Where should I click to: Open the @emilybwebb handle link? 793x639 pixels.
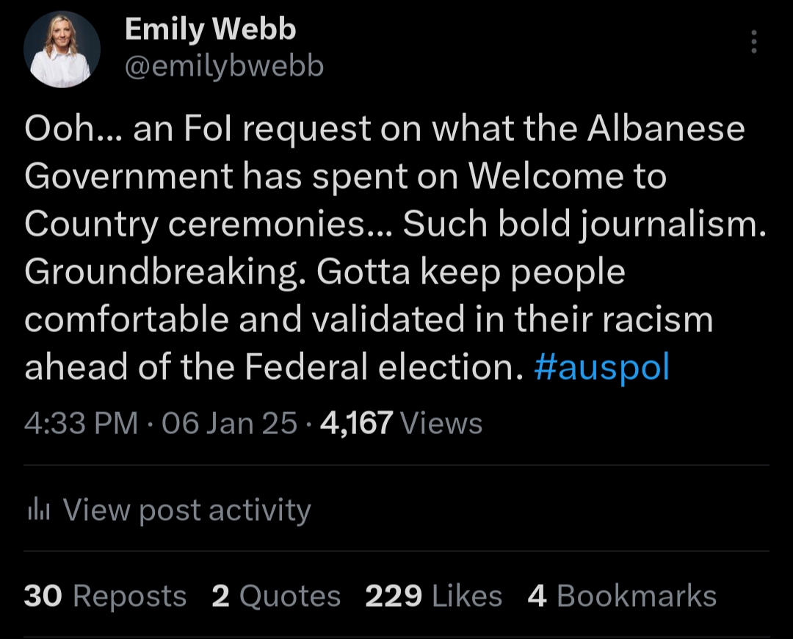[224, 66]
